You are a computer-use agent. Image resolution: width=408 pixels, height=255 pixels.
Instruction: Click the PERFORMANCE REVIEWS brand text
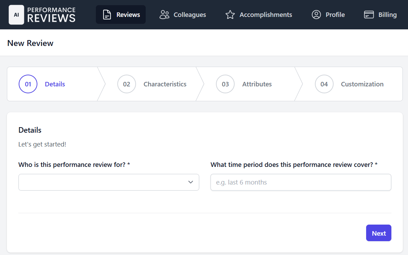pos(51,15)
